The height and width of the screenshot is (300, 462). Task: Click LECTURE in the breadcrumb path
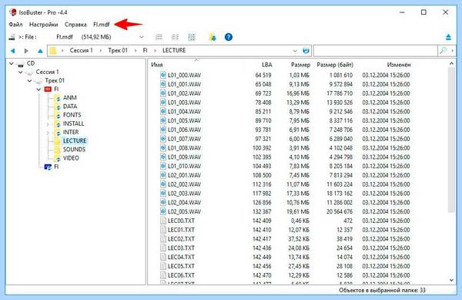point(174,50)
